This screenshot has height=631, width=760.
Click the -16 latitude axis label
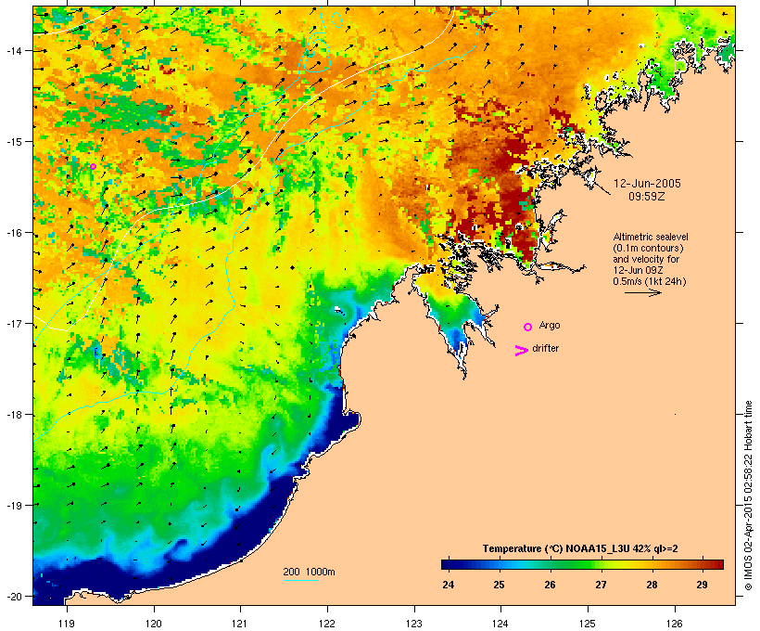(13, 233)
